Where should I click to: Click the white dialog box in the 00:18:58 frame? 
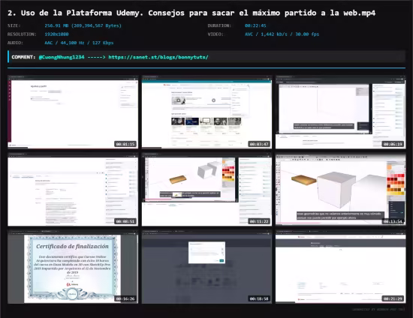click(206, 252)
